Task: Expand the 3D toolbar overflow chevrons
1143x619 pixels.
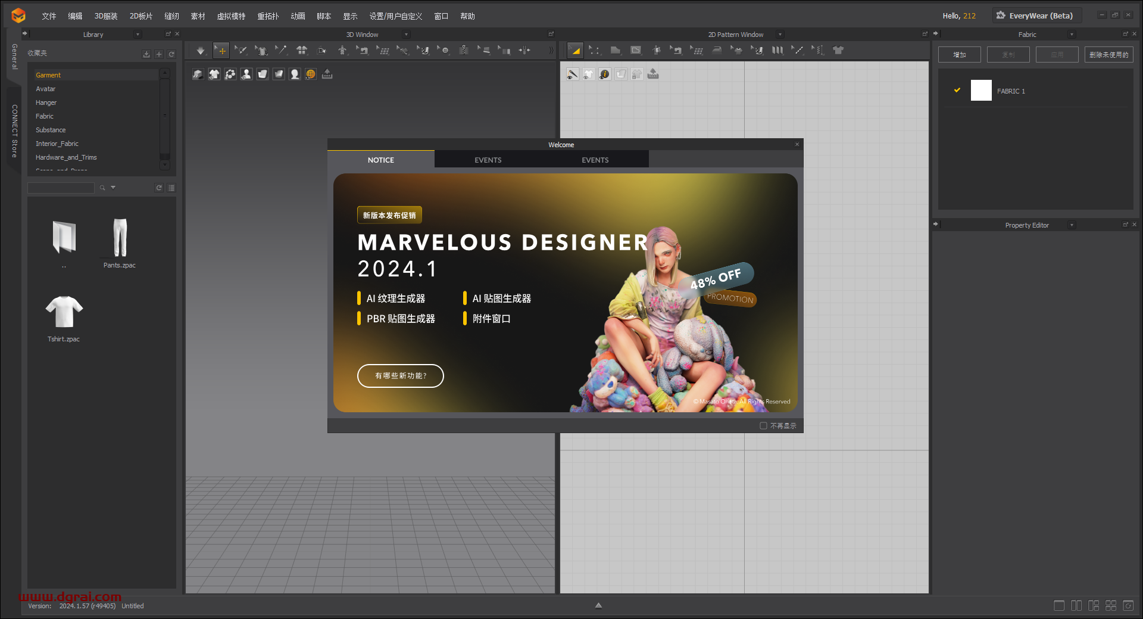Action: pos(551,51)
